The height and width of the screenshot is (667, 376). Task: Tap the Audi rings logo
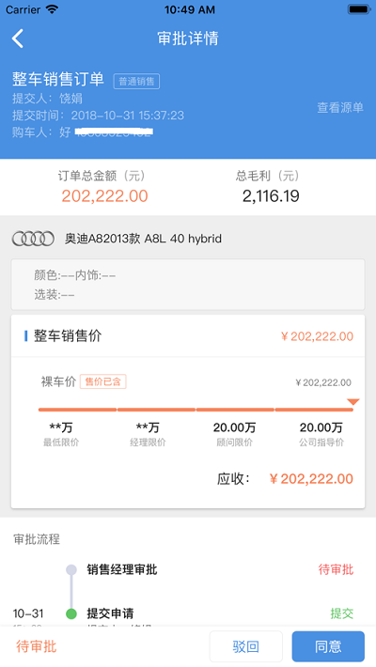[x=33, y=239]
